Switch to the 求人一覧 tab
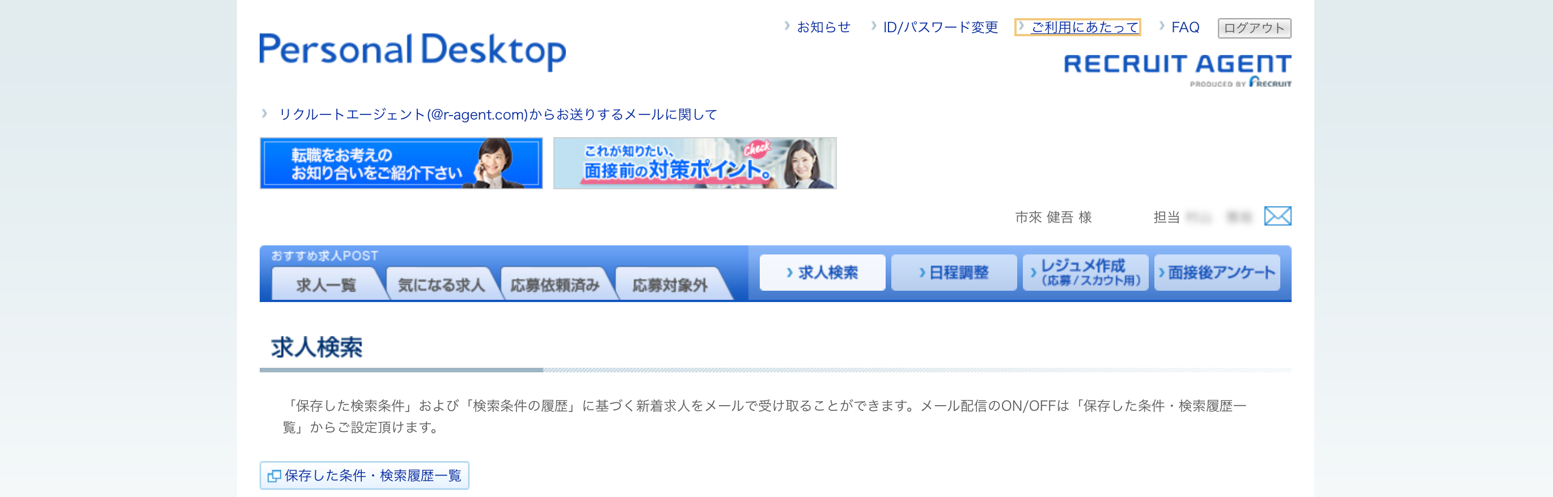The image size is (1553, 497). [325, 284]
